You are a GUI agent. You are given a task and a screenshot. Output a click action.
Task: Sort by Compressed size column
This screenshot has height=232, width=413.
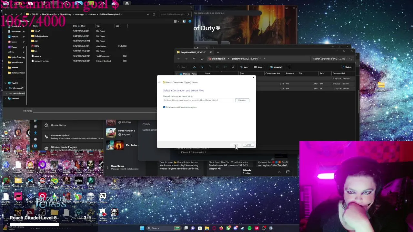[x=272, y=73]
